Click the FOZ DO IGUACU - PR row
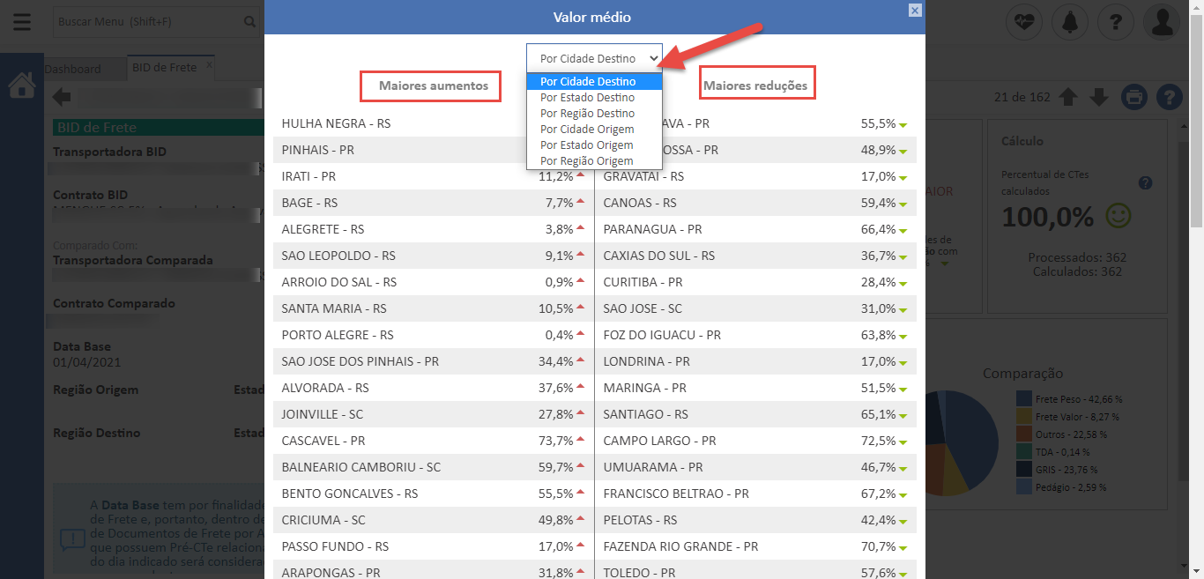Screen dimensions: 1204x579 756,335
